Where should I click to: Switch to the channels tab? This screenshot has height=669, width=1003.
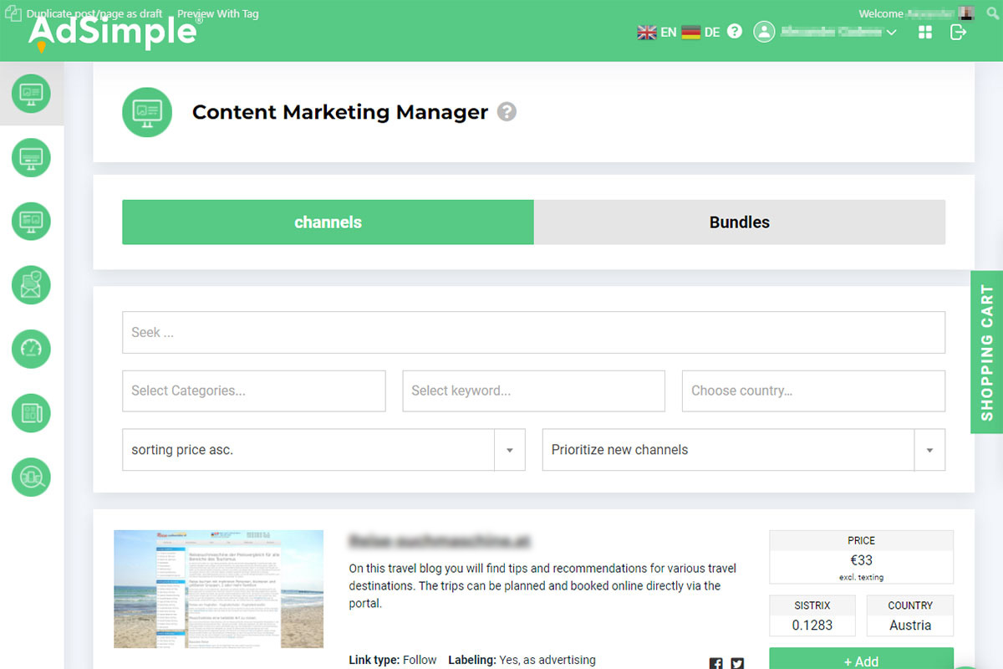(328, 222)
